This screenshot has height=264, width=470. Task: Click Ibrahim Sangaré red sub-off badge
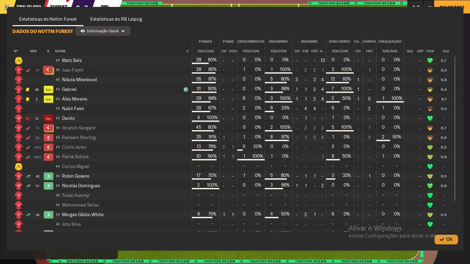(48, 128)
